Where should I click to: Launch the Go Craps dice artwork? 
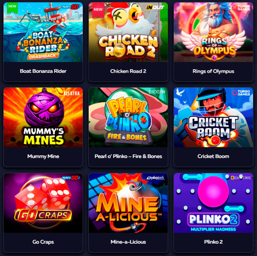click(x=43, y=203)
